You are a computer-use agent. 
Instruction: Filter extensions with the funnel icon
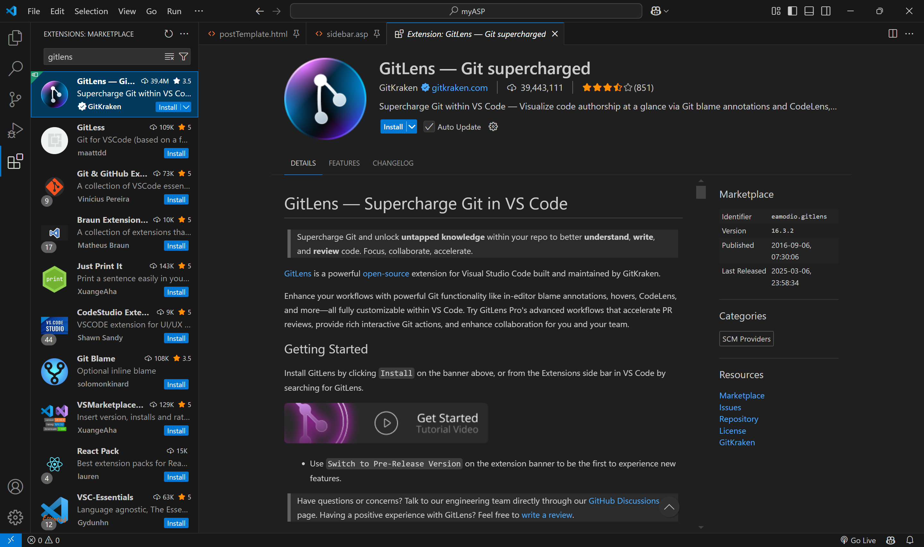tap(184, 56)
